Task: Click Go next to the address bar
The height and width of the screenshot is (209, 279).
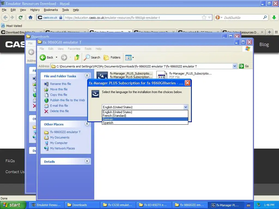Action: (x=244, y=66)
